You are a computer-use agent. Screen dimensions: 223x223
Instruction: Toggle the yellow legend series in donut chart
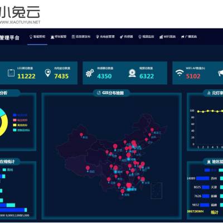pyautogui.click(x=20, y=125)
